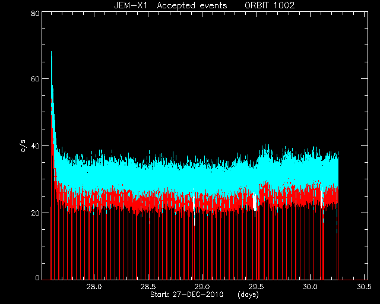Select the 28.0 x-axis tick label
Viewport: 380px width, 304px height.
click(x=94, y=287)
